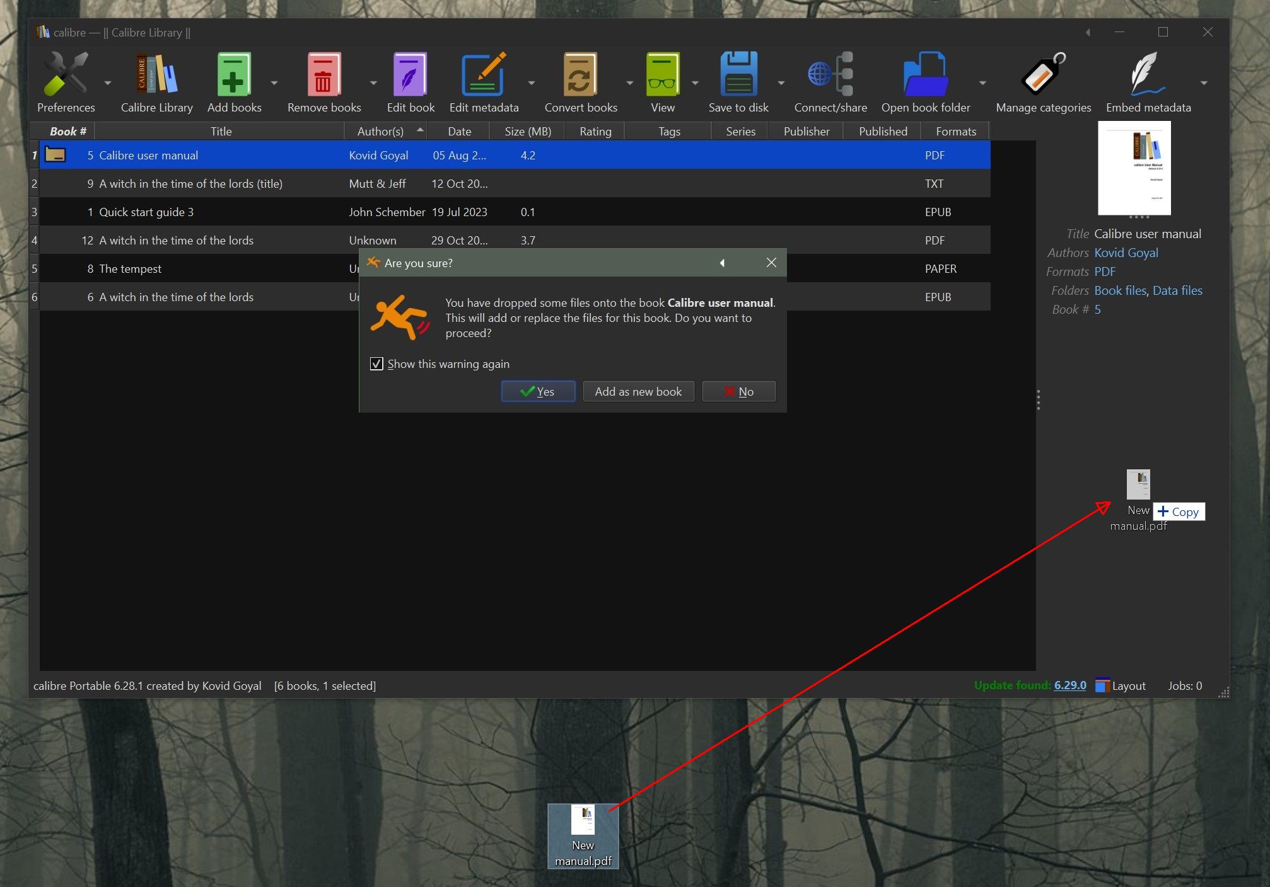This screenshot has height=887, width=1270.
Task: Toggle Show this warning again checkbox
Action: click(x=376, y=363)
